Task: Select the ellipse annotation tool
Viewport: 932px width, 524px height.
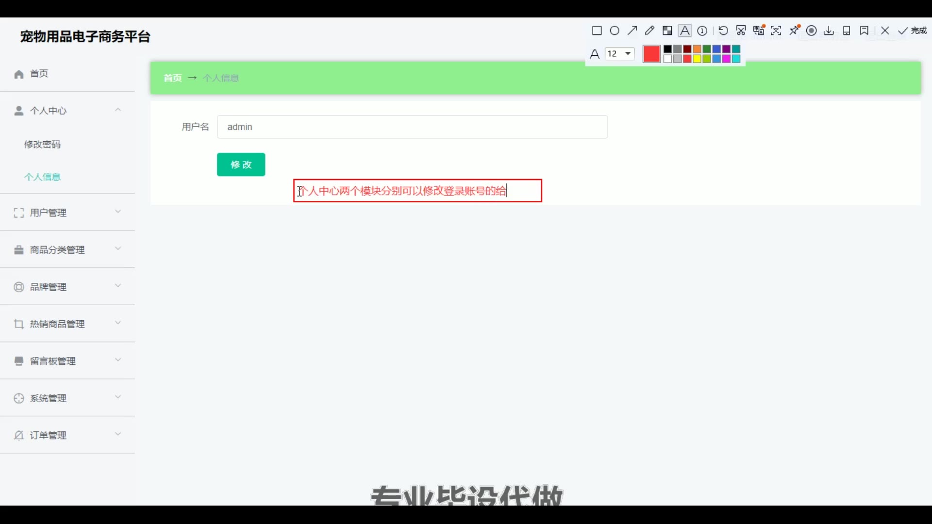Action: point(615,31)
